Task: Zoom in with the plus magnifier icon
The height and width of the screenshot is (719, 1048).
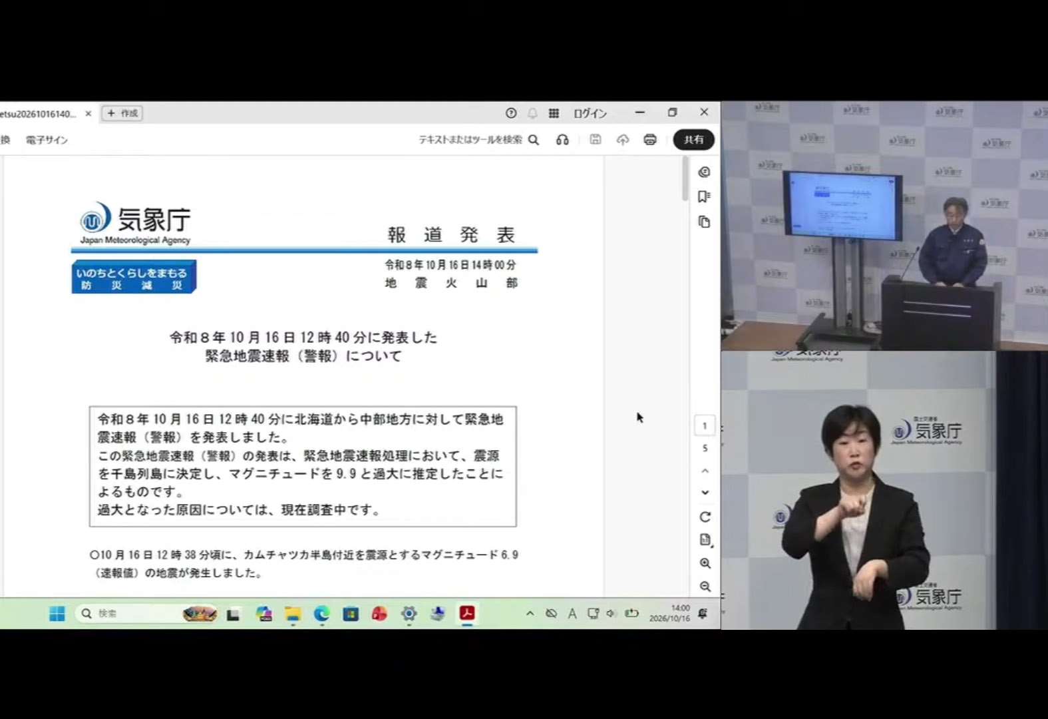Action: point(705,563)
